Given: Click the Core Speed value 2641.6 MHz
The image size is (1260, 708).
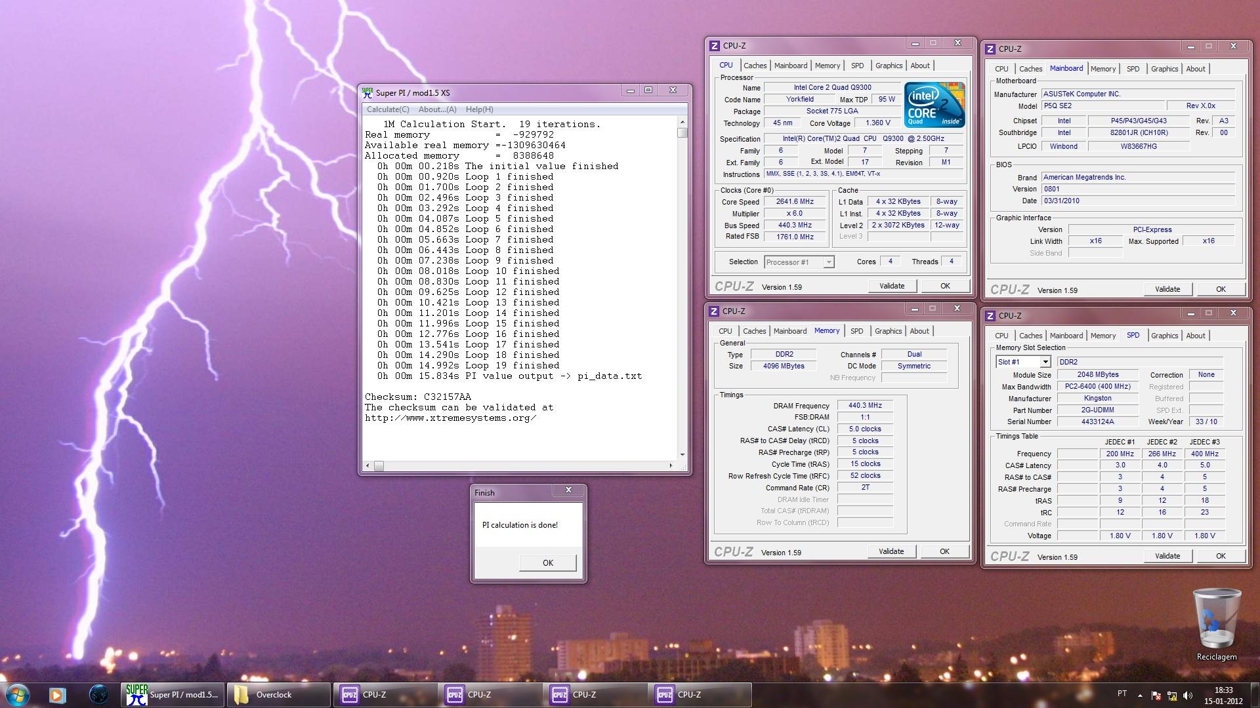Looking at the screenshot, I should tap(795, 202).
